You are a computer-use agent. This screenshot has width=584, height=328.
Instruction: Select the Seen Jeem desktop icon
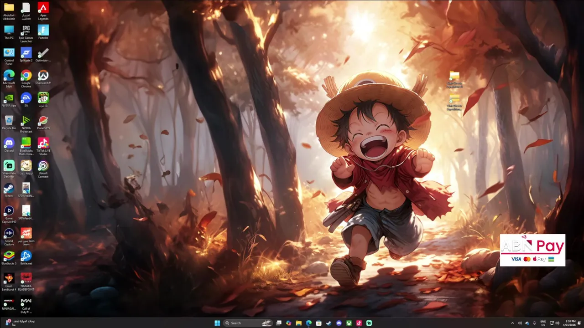[x=26, y=236]
